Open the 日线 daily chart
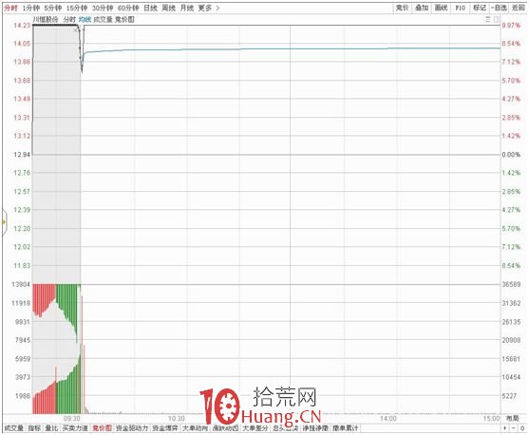The width and height of the screenshot is (529, 435). pos(150,8)
